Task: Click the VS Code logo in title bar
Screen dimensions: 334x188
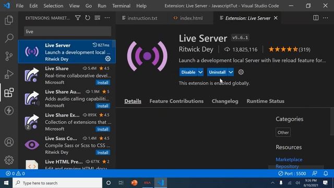Action: (x=7, y=6)
